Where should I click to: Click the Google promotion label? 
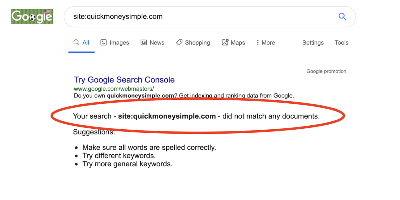pyautogui.click(x=326, y=71)
